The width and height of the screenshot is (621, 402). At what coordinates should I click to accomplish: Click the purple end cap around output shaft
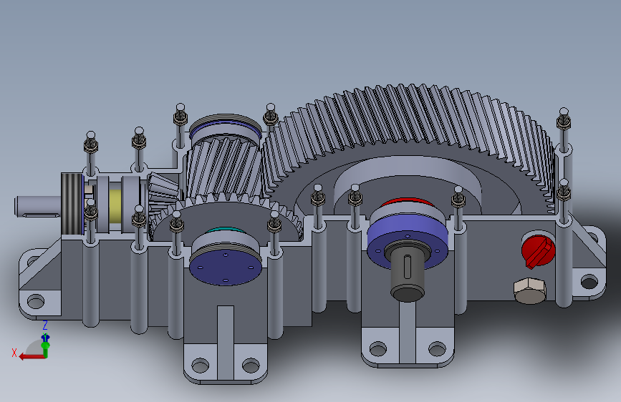(407, 243)
